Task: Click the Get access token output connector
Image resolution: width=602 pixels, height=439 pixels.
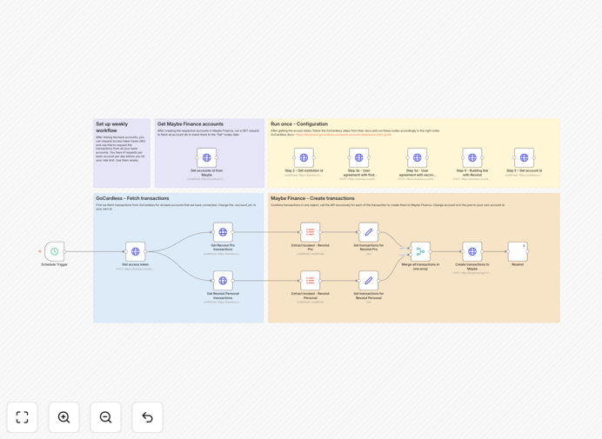Action: pyautogui.click(x=146, y=251)
